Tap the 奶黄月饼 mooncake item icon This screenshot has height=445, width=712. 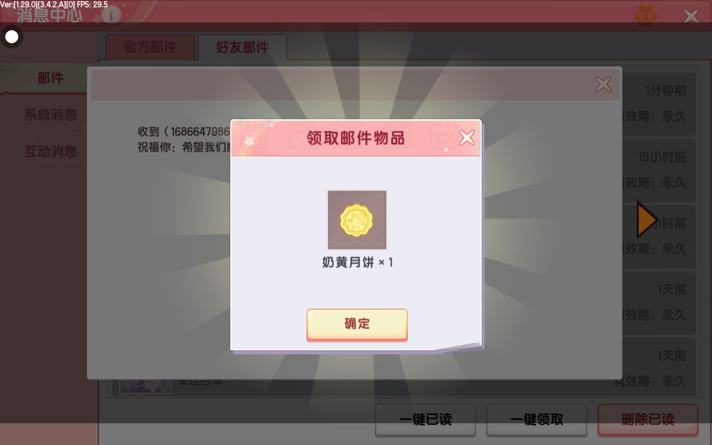tap(357, 220)
